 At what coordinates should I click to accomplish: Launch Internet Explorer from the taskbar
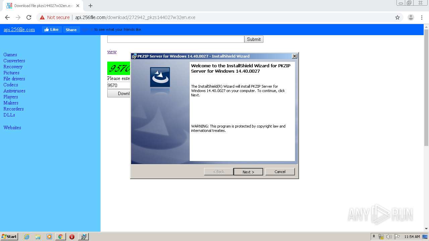tap(27, 237)
